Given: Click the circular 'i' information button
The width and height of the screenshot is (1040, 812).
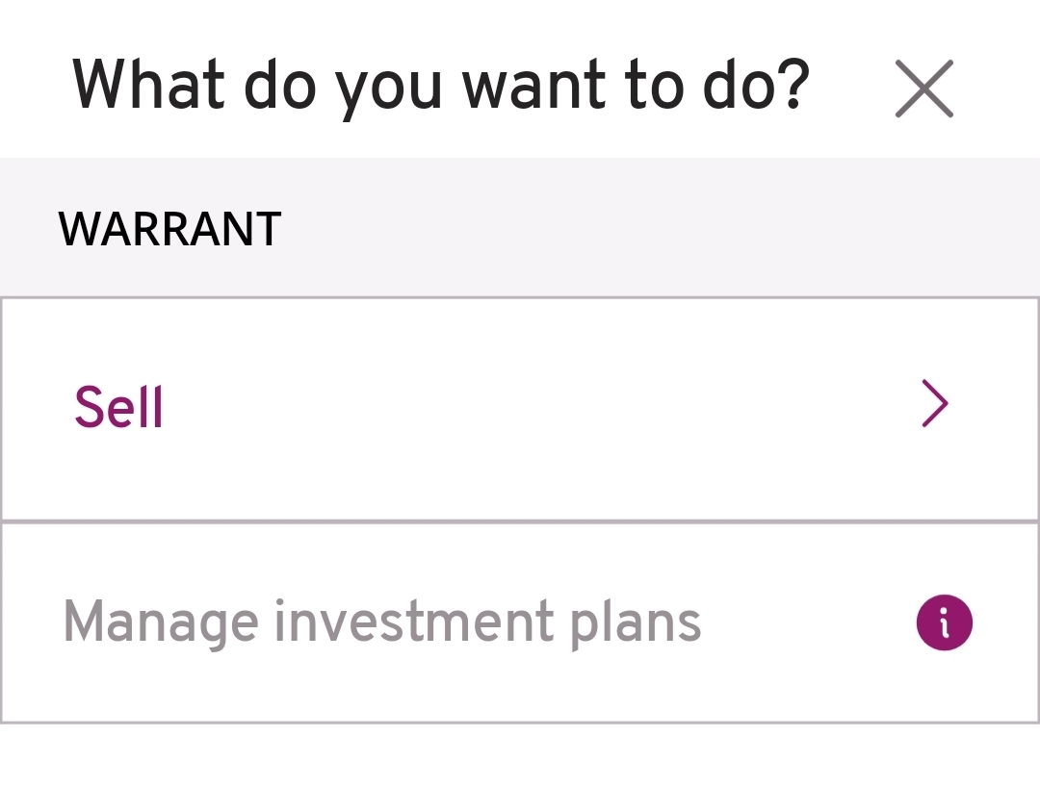Looking at the screenshot, I should (x=944, y=622).
